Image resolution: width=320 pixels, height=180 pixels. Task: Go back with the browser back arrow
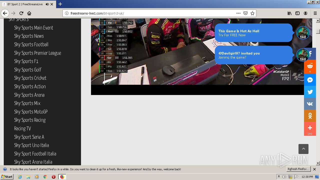click(x=5, y=13)
